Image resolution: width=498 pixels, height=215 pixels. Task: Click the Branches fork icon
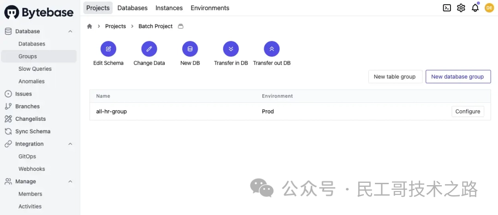tap(8, 107)
